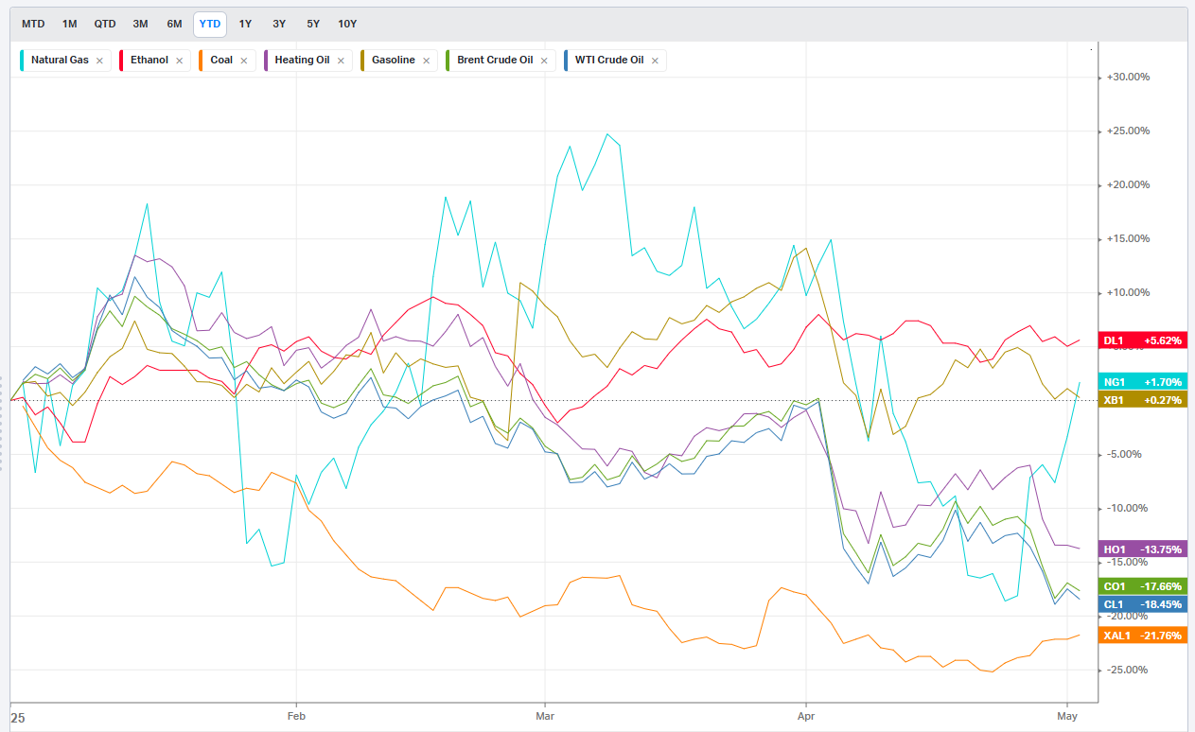This screenshot has height=732, width=1195.
Task: Click the -10.00% axis value
Action: 1128,509
